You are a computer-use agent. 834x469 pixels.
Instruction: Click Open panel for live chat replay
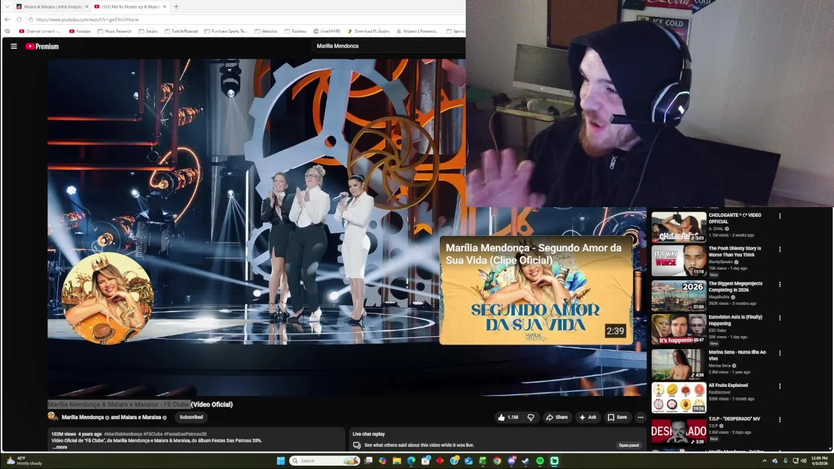point(629,446)
